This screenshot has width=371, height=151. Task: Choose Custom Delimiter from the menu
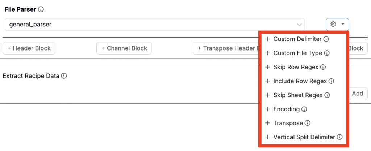(297, 39)
